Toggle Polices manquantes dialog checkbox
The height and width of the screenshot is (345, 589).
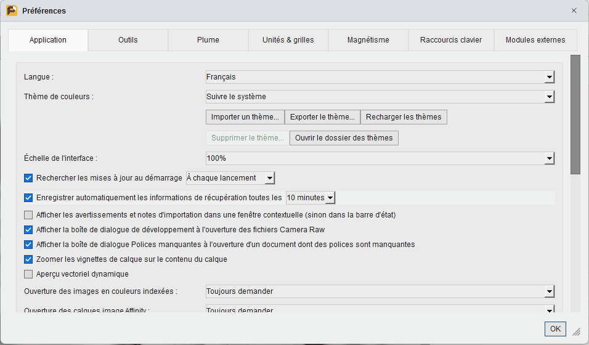(x=28, y=245)
